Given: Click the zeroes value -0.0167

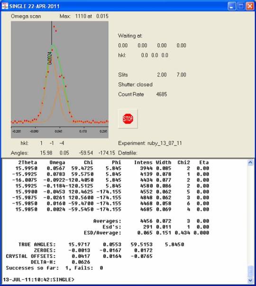Looking at the screenshot, I should click(110, 250).
